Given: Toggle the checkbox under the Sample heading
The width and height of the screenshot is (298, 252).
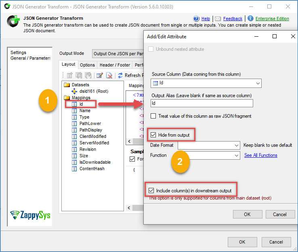Looking at the screenshot, I should coord(132,159).
